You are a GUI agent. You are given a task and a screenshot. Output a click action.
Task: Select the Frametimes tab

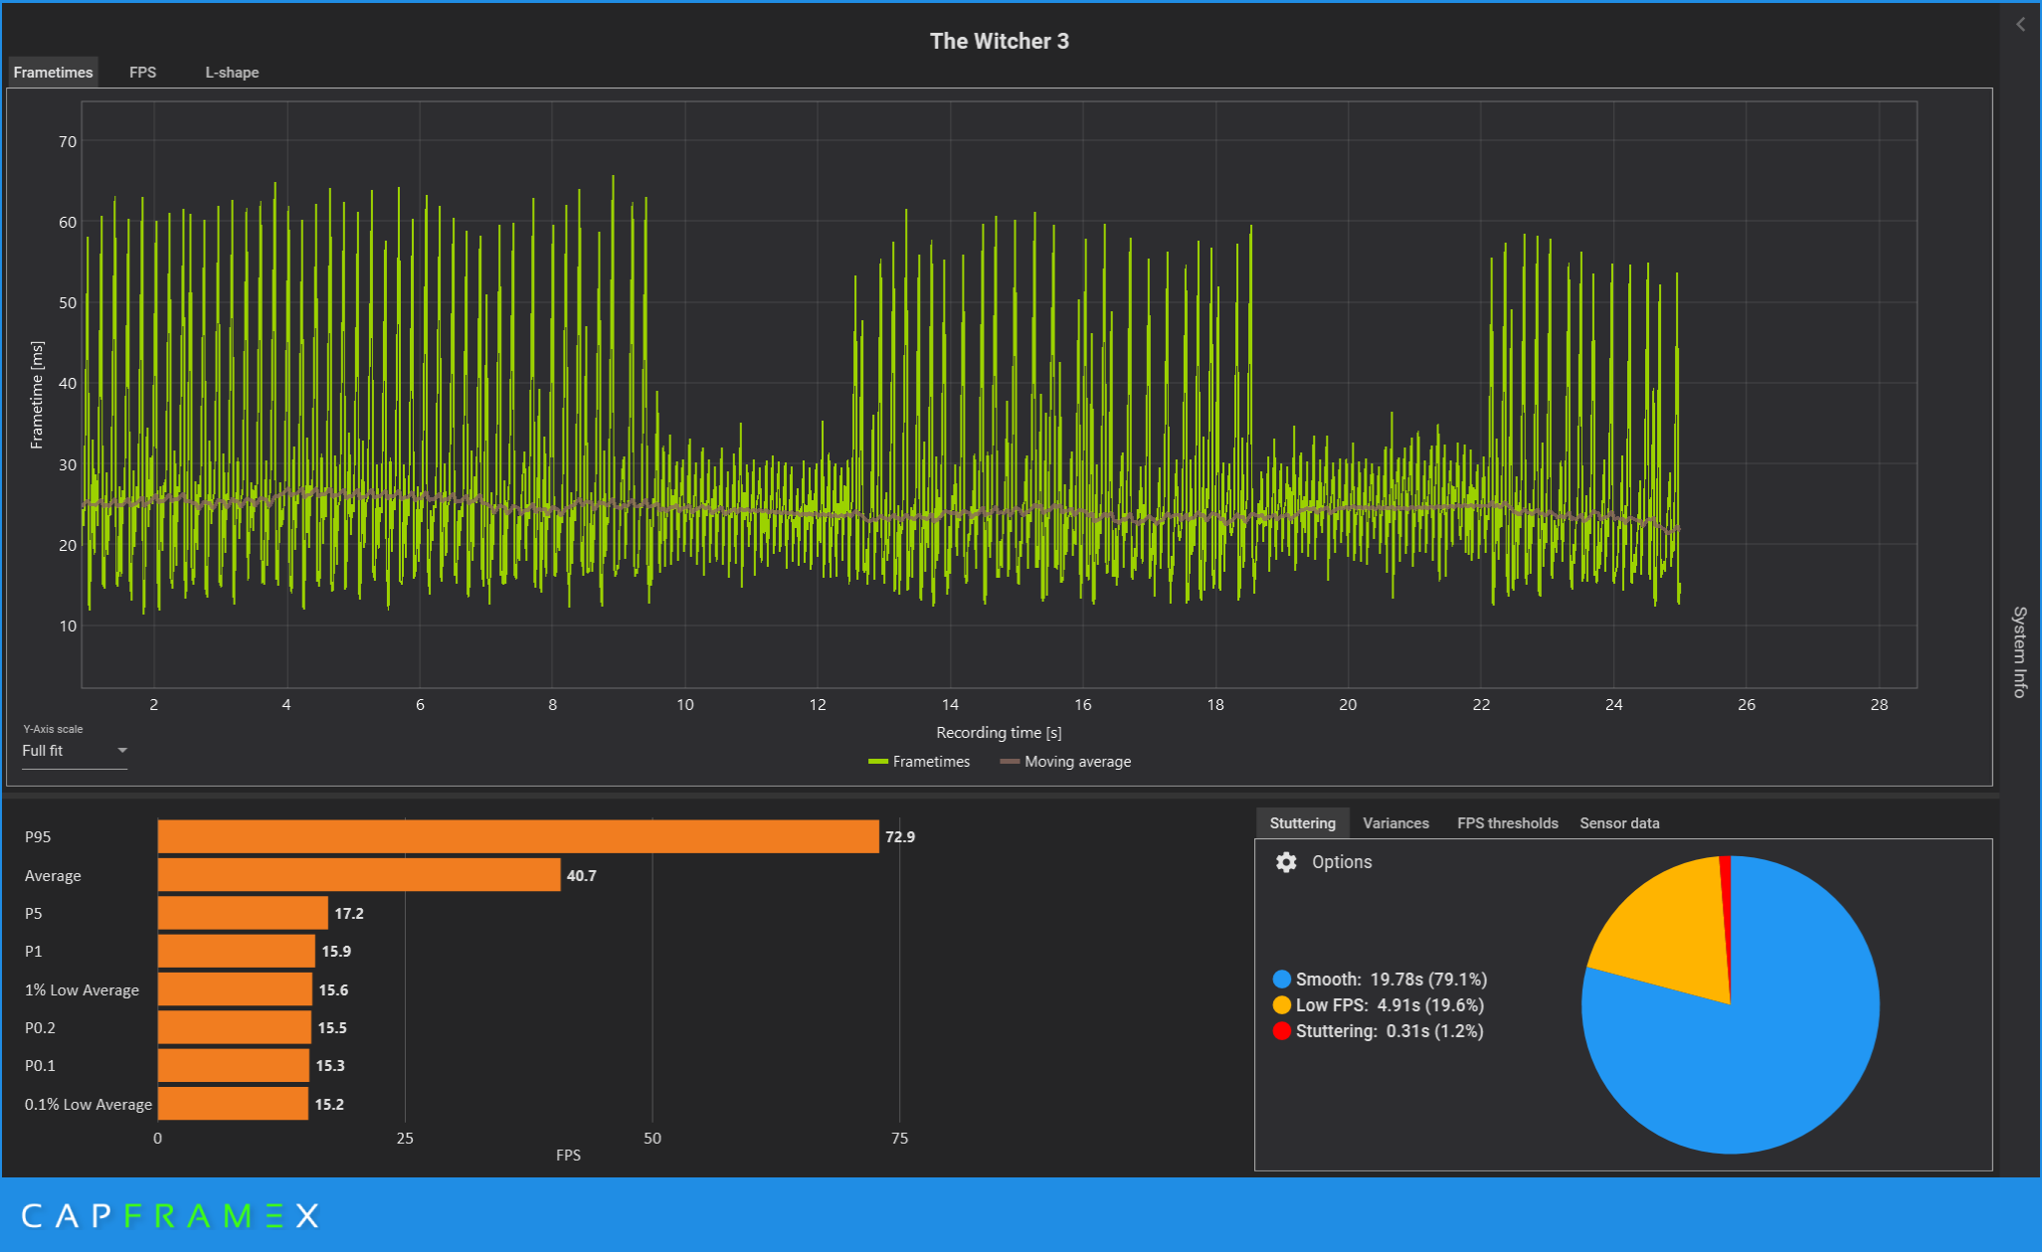pyautogui.click(x=54, y=73)
